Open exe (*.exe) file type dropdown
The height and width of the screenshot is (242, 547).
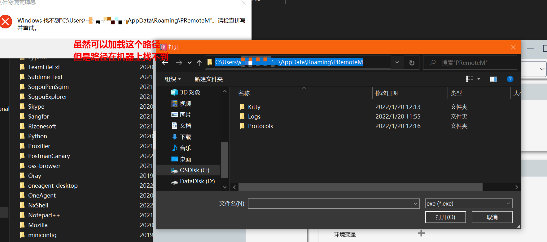pos(469,203)
